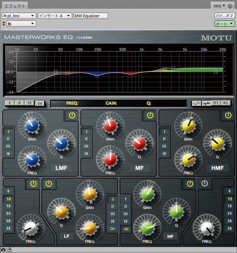Click the MW Equalizer plugin field
This screenshot has width=237, height=253.
[91, 16]
